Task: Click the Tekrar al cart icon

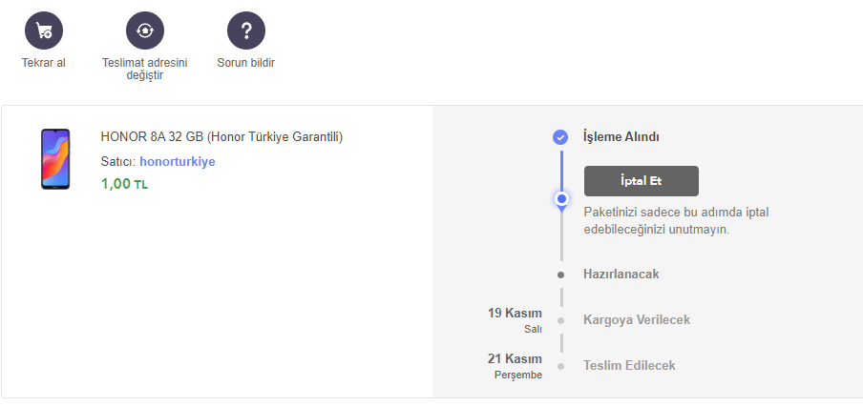Action: pos(44,31)
